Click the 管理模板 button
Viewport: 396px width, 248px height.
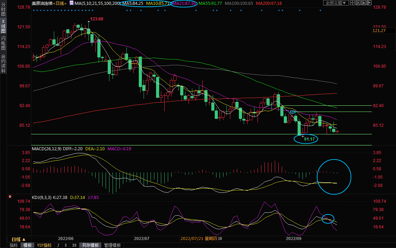112,245
